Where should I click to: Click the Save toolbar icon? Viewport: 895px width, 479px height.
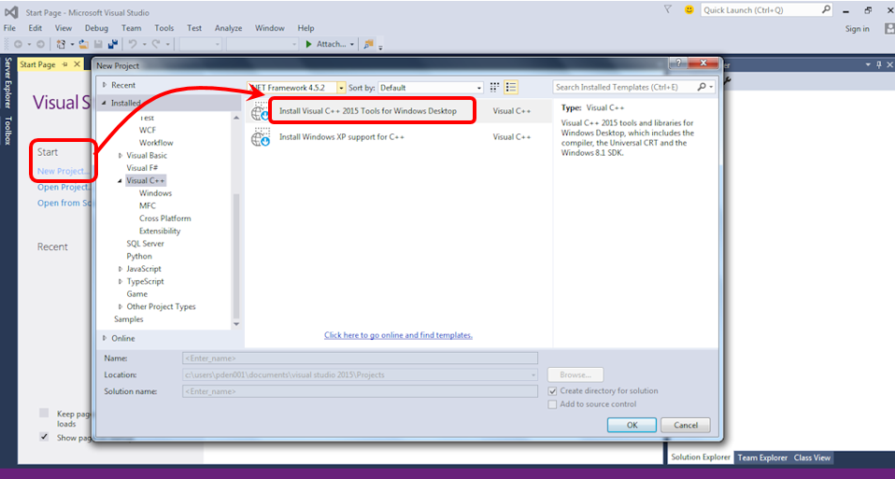98,44
